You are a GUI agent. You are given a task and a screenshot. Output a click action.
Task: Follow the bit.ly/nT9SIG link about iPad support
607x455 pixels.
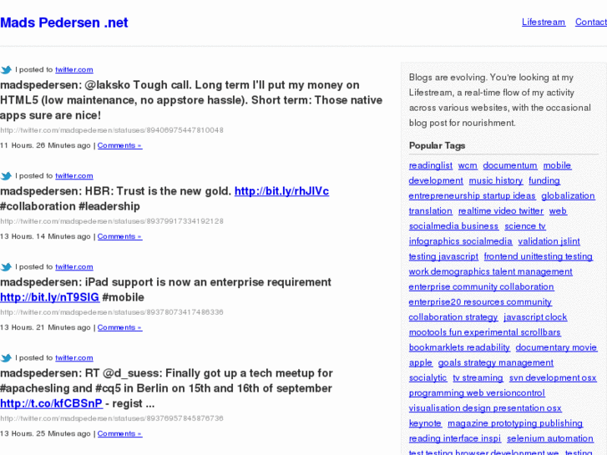(x=50, y=297)
